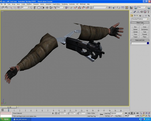Toggle the Auto Key button
151x121 pixels.
[x=107, y=113]
